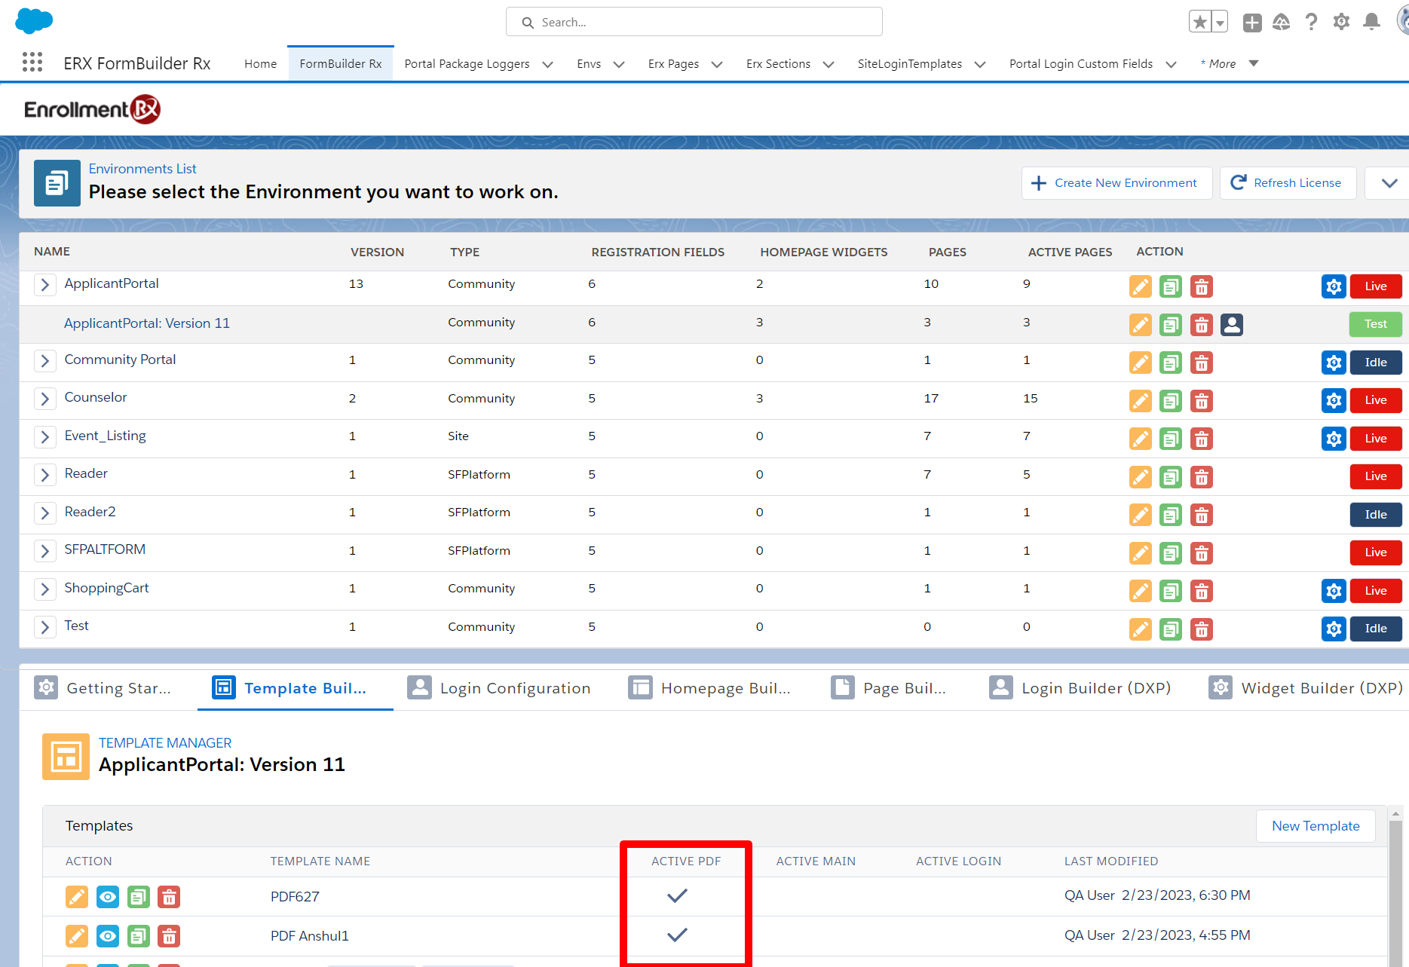
Task: Open the gear settings for Community Portal
Action: click(1333, 363)
